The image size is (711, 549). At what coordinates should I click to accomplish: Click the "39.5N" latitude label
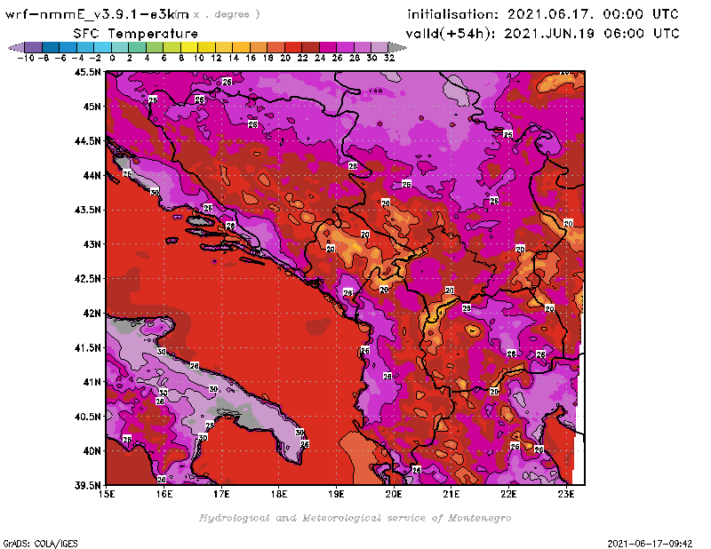(87, 486)
